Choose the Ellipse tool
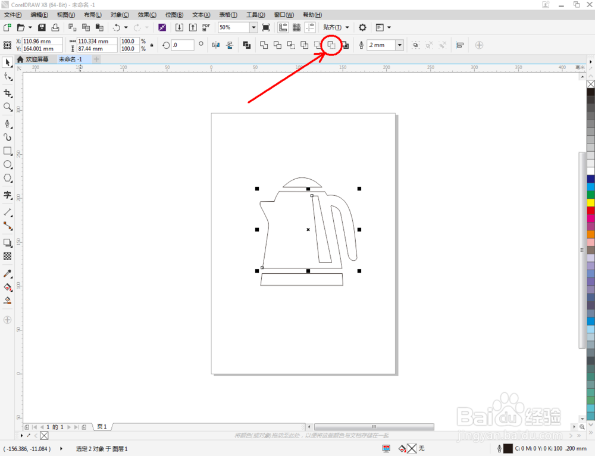This screenshot has height=456, width=595. tap(8, 164)
